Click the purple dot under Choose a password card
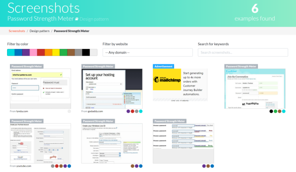Image resolution: width=296 pixels, height=172 pixels. point(204,166)
